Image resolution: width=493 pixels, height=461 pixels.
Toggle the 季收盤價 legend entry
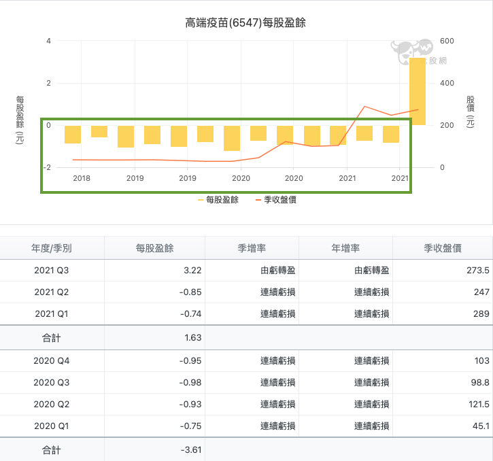[276, 200]
